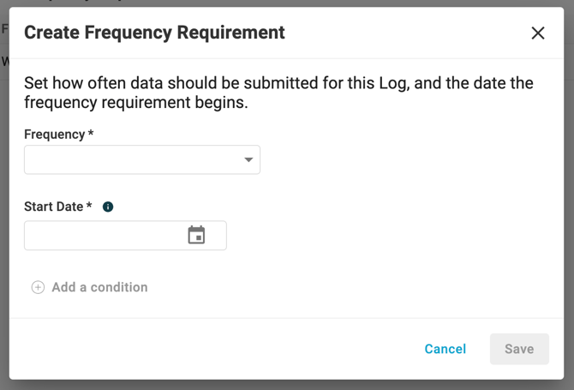Cancel the frequency requirement creation
This screenshot has height=390, width=574.
pyautogui.click(x=445, y=349)
